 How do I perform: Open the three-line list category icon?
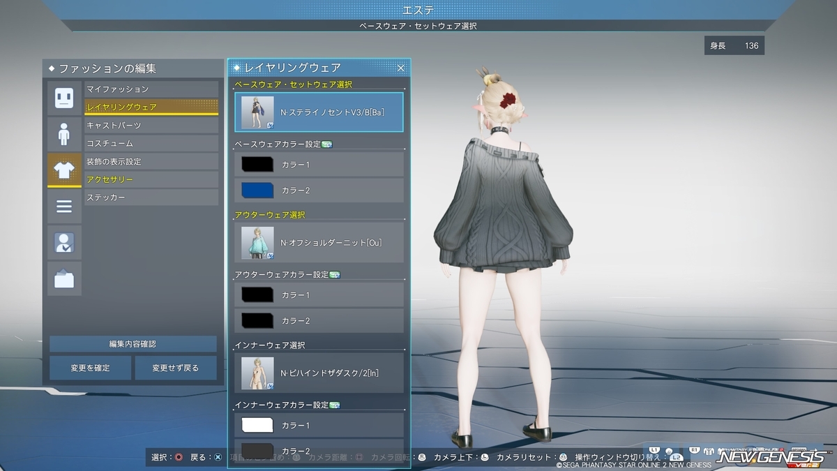tap(64, 207)
